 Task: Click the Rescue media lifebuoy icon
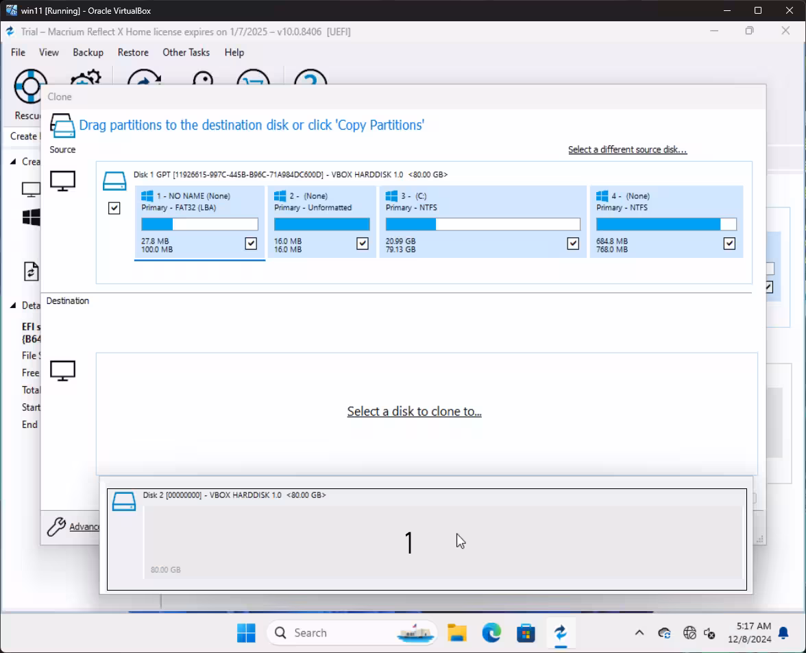pos(30,86)
